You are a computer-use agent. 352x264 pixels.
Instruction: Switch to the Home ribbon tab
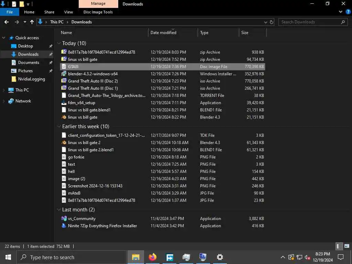(29, 12)
